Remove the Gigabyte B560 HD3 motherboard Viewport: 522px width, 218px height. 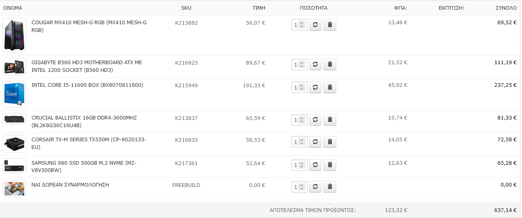click(330, 64)
